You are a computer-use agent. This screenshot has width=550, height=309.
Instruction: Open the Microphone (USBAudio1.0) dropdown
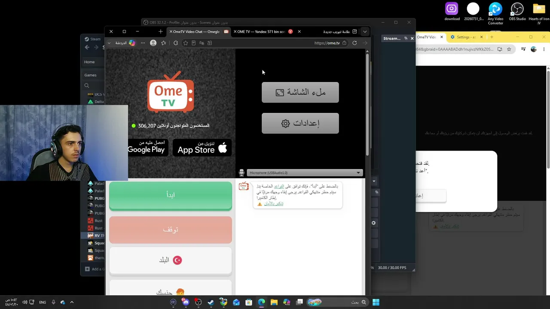(305, 173)
